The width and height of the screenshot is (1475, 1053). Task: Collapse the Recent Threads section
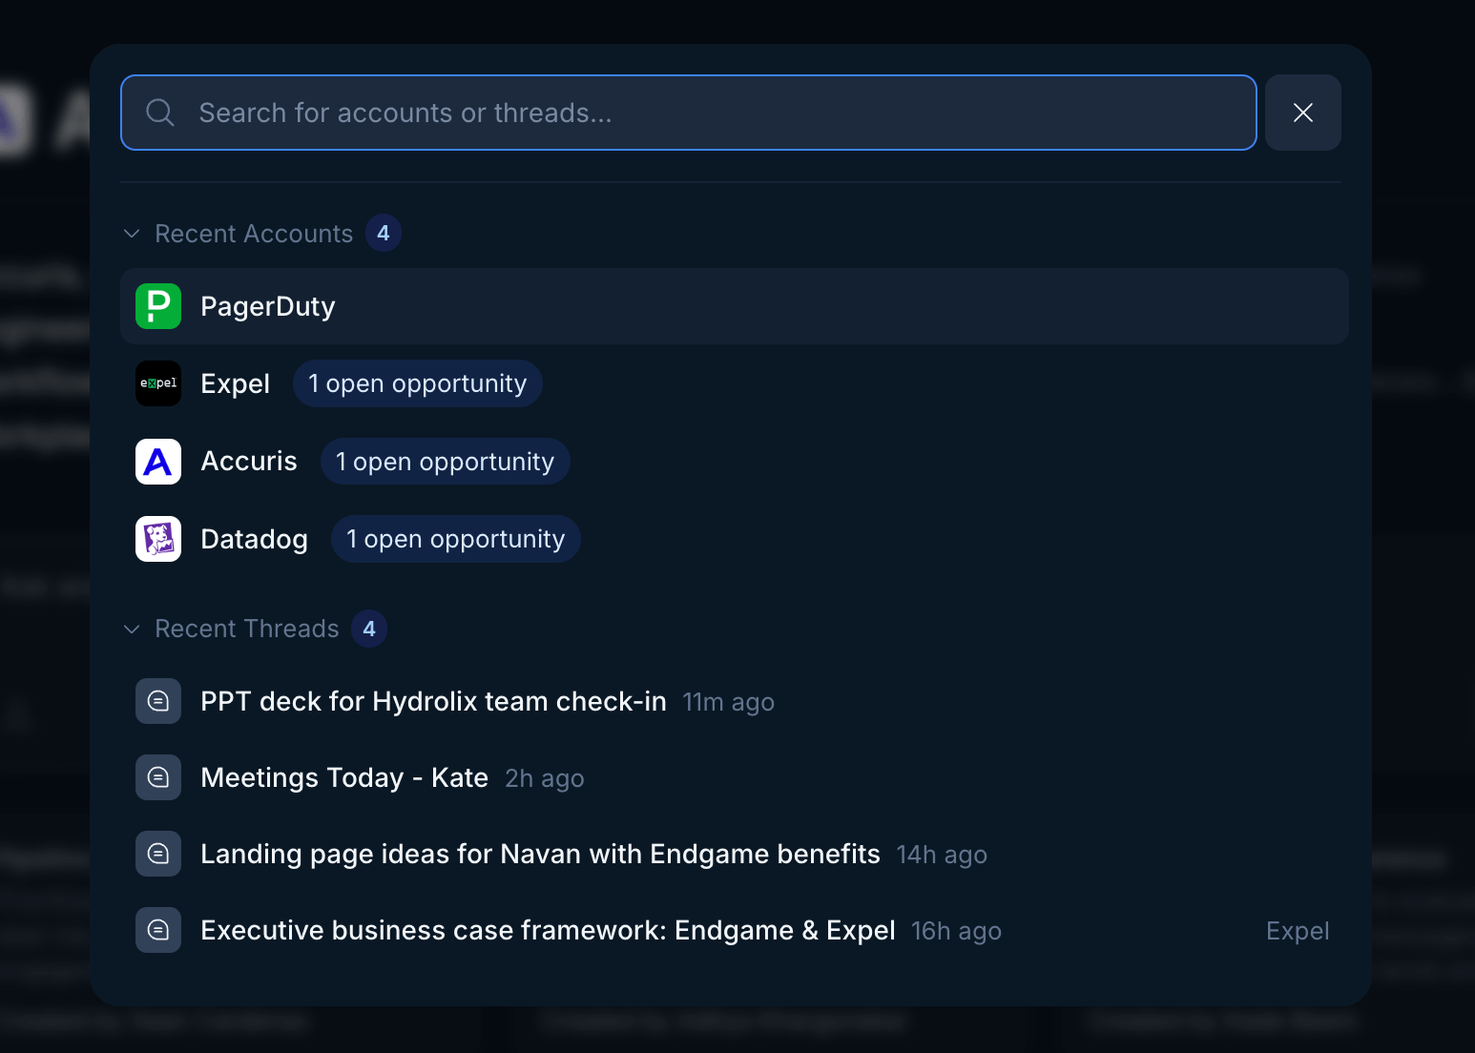tap(132, 629)
